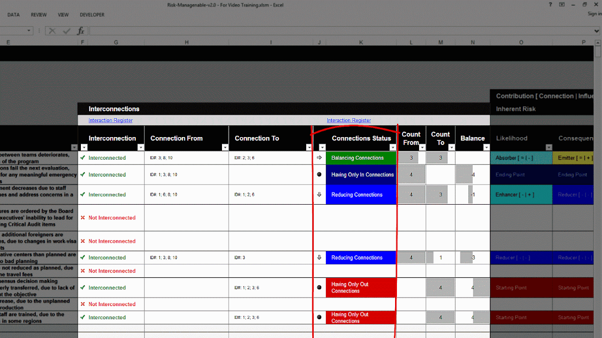Viewport: 602px width, 338px height.
Task: Open Excel Help question mark icon
Action: (x=551, y=4)
